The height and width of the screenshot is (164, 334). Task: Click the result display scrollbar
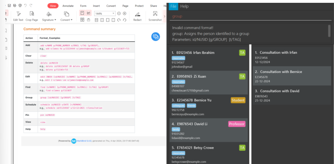click(329, 31)
